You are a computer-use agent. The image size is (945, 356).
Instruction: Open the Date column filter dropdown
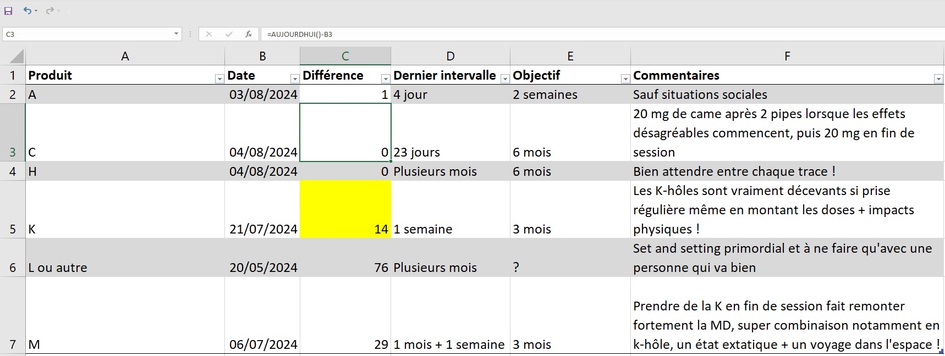click(x=295, y=79)
